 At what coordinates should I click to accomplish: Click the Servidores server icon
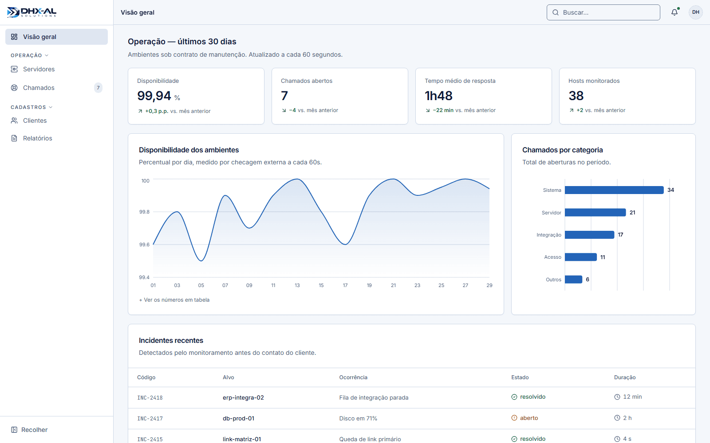pyautogui.click(x=14, y=69)
